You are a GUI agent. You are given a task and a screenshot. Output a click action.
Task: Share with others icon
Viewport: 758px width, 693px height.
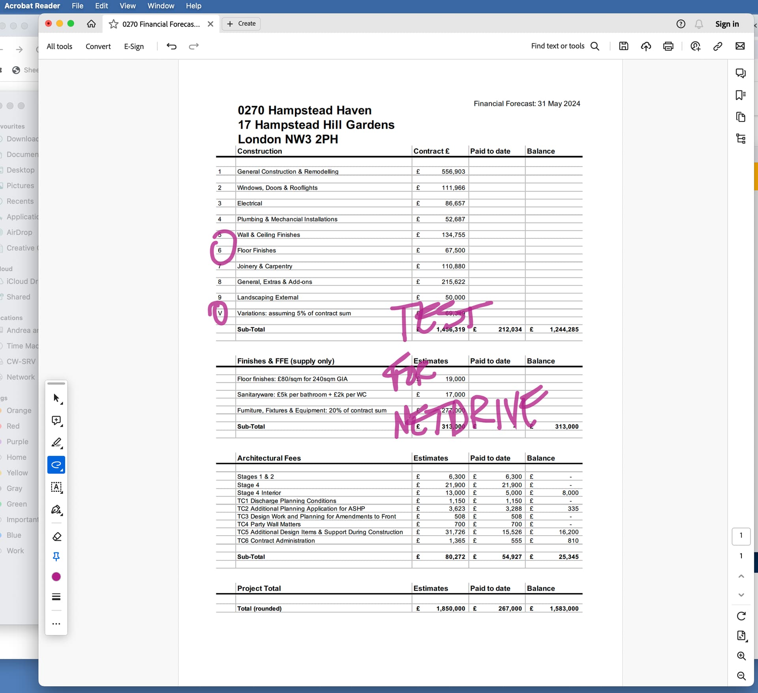coord(695,46)
